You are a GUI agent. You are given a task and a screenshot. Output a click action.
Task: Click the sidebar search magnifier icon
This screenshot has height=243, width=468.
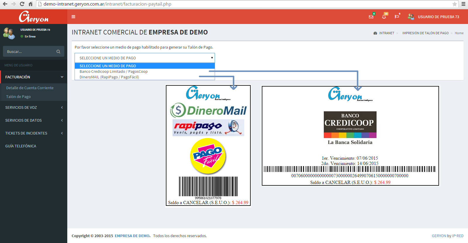coord(58,51)
